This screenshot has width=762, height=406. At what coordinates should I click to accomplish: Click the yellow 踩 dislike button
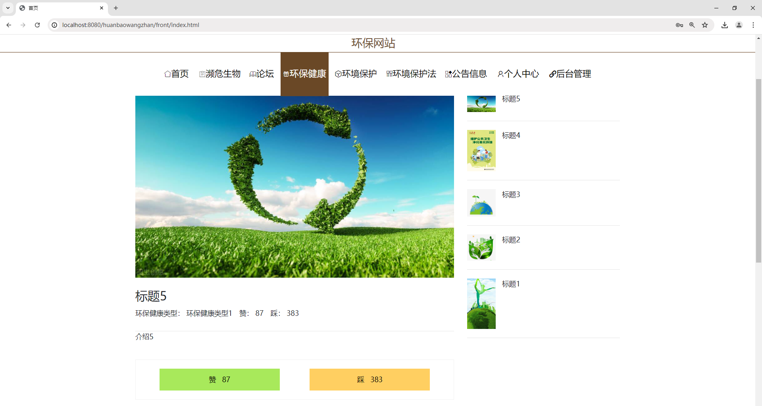click(369, 379)
